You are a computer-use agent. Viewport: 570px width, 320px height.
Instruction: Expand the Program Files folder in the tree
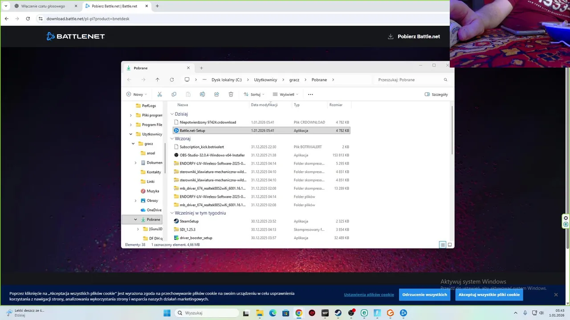pyautogui.click(x=131, y=125)
